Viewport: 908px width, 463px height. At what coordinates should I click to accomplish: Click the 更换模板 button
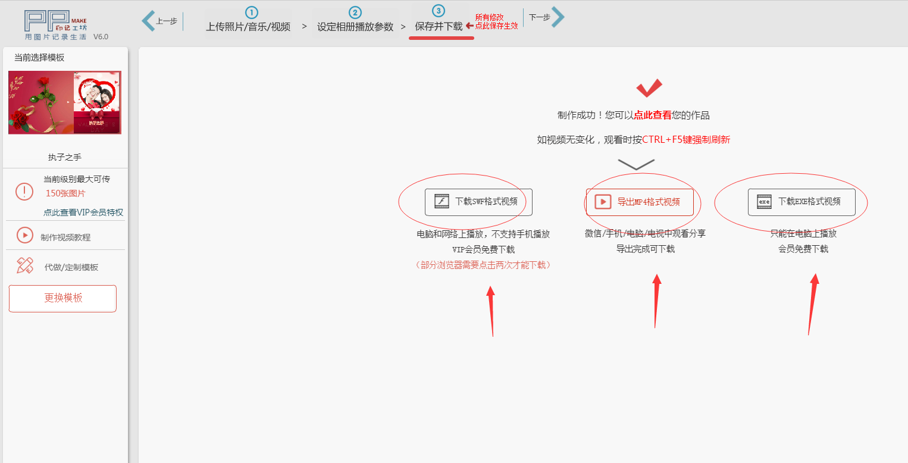62,298
